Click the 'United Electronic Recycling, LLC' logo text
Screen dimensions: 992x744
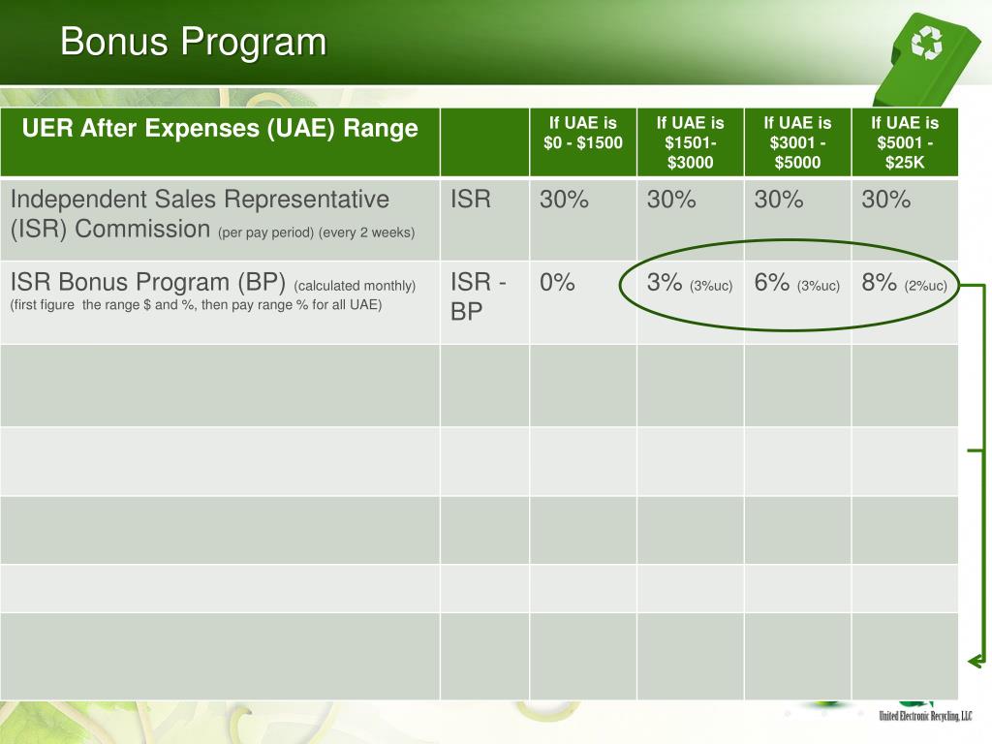(x=925, y=716)
